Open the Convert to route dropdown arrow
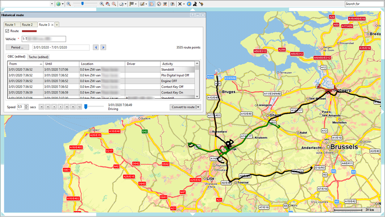The height and width of the screenshot is (217, 385). click(199, 107)
